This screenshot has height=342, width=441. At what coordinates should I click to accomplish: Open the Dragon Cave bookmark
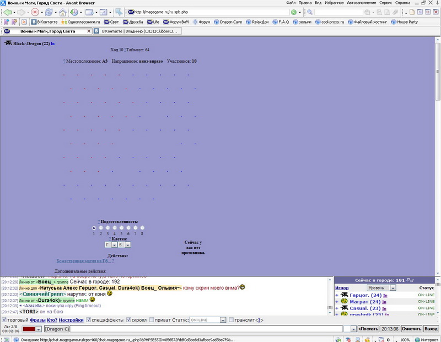pyautogui.click(x=228, y=22)
